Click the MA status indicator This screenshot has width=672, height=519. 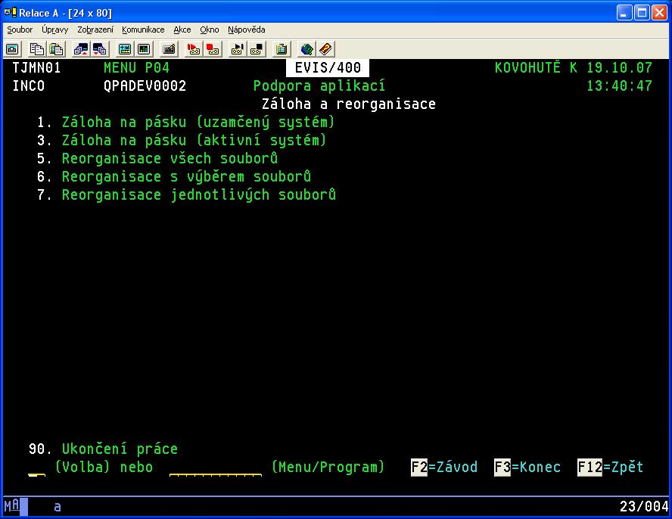pyautogui.click(x=11, y=505)
